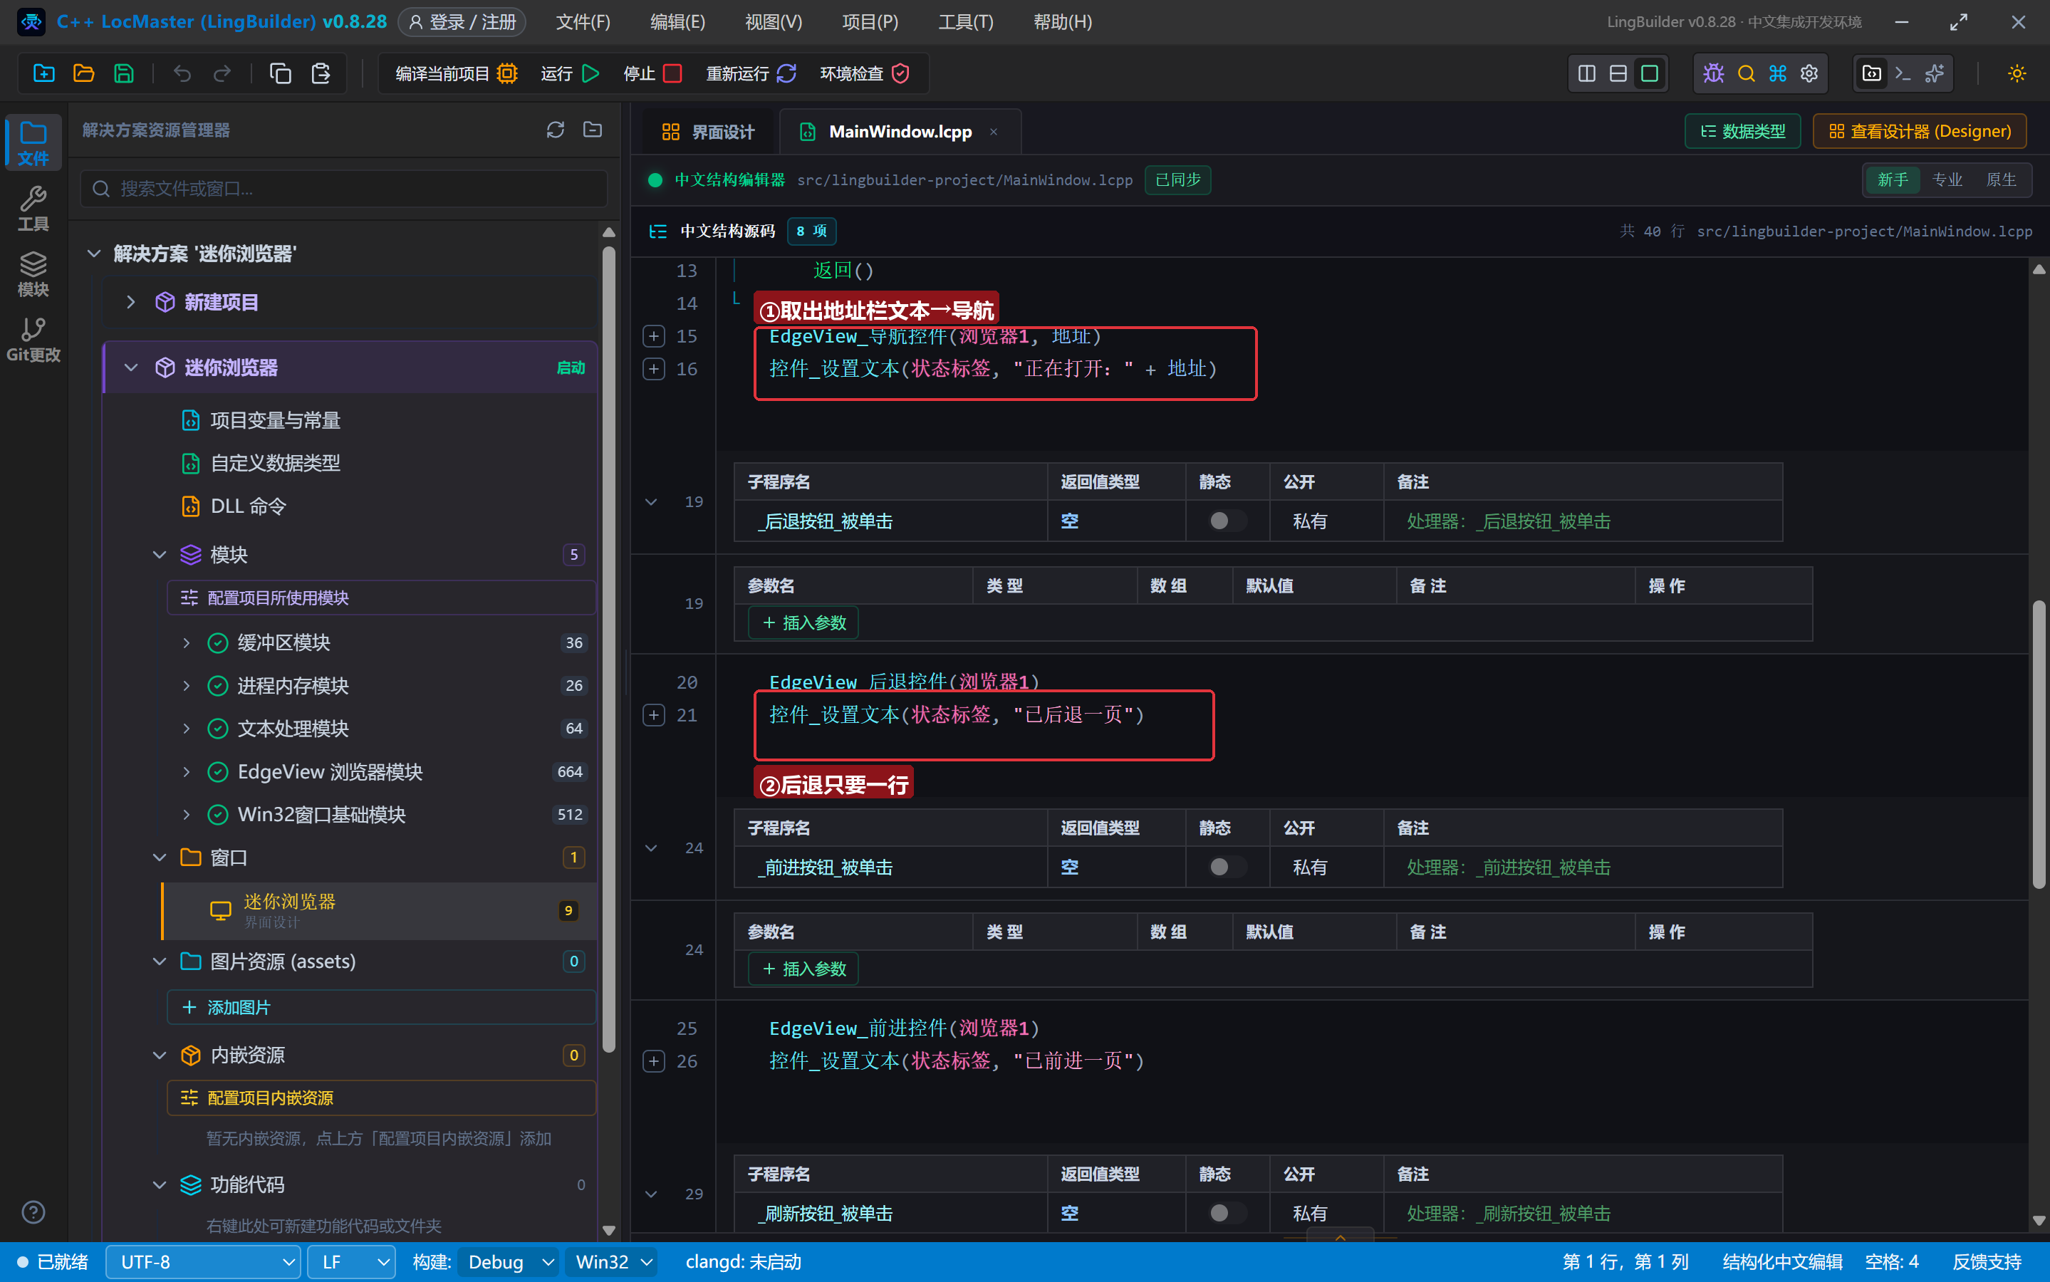Collapse the 窗口 folder

tap(159, 858)
